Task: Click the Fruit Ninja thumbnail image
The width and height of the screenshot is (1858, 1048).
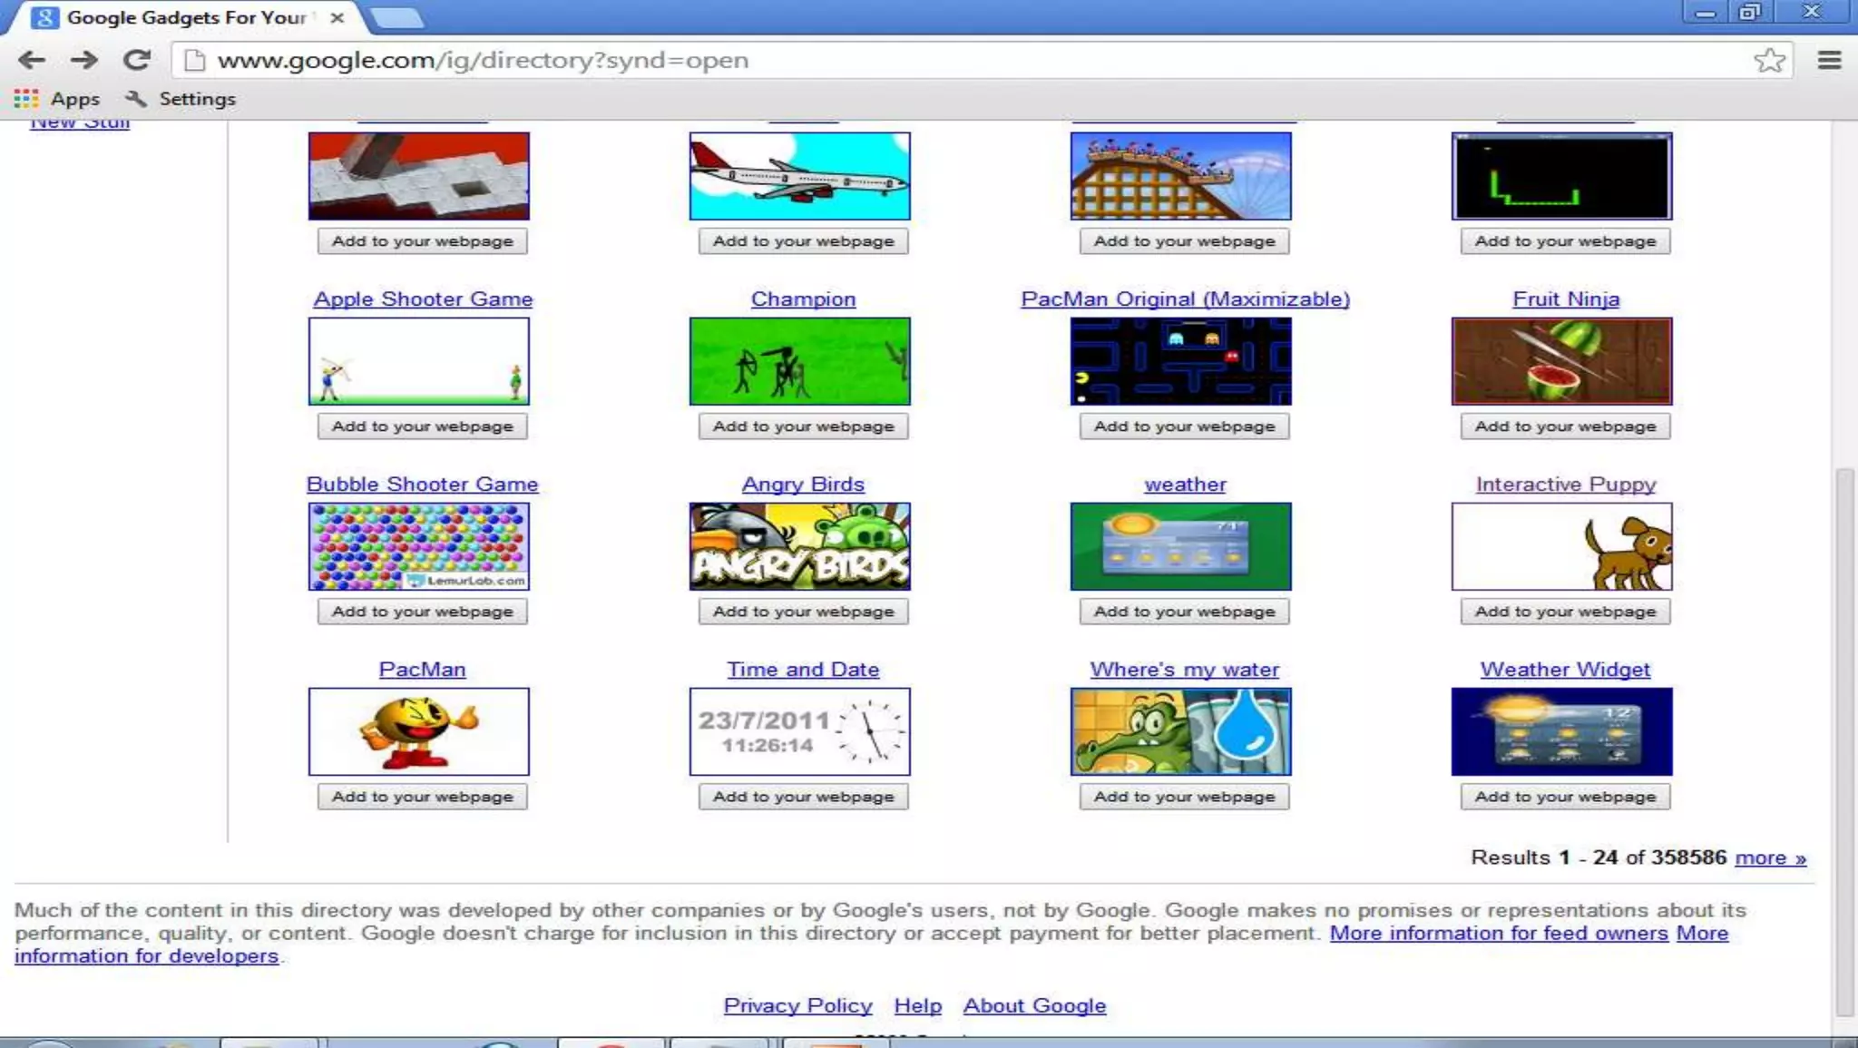Action: click(x=1561, y=361)
